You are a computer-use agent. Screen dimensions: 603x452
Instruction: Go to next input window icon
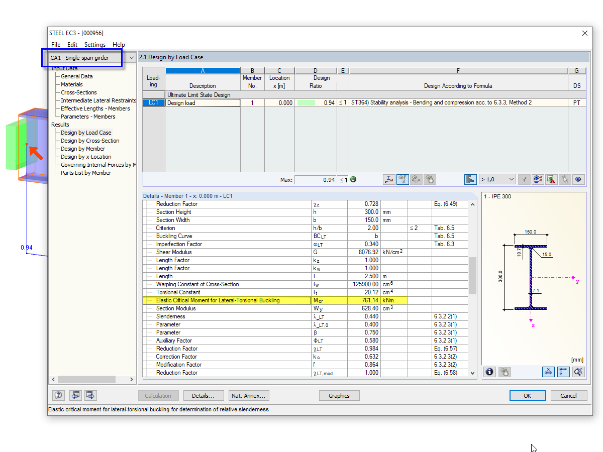(x=90, y=395)
